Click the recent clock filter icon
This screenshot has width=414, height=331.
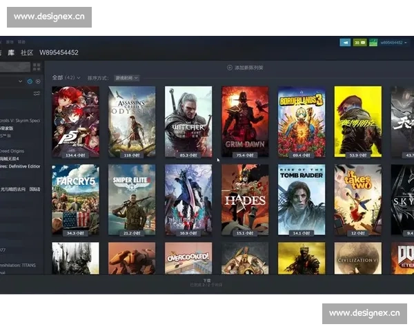[30, 81]
